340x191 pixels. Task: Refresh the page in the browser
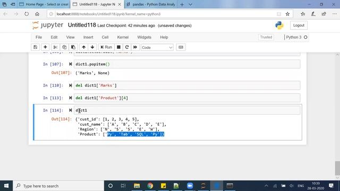coord(27,14)
